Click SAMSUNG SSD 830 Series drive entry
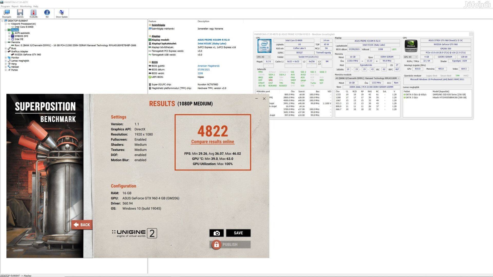This screenshot has height=277, width=493. coord(449,95)
